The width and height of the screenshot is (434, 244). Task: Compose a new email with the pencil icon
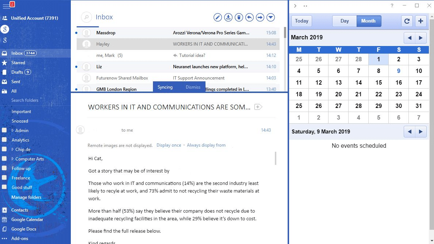pyautogui.click(x=218, y=17)
